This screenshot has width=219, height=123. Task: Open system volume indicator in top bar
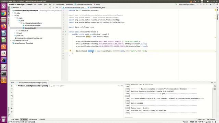pyautogui.click(x=208, y=1)
